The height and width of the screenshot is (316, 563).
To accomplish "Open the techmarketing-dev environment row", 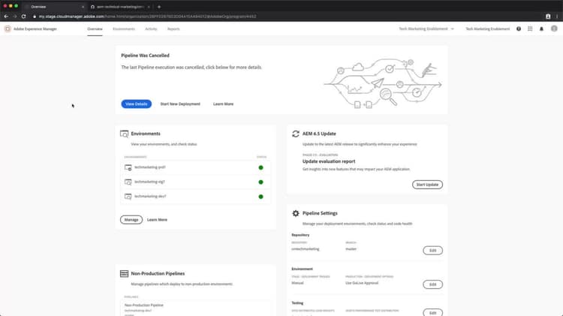I will pos(195,197).
